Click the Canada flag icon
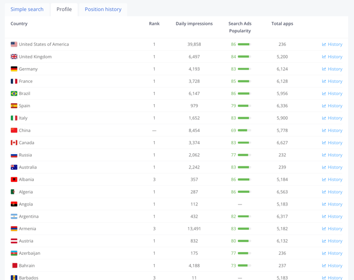Screen dimensions: 354x280 point(14,143)
